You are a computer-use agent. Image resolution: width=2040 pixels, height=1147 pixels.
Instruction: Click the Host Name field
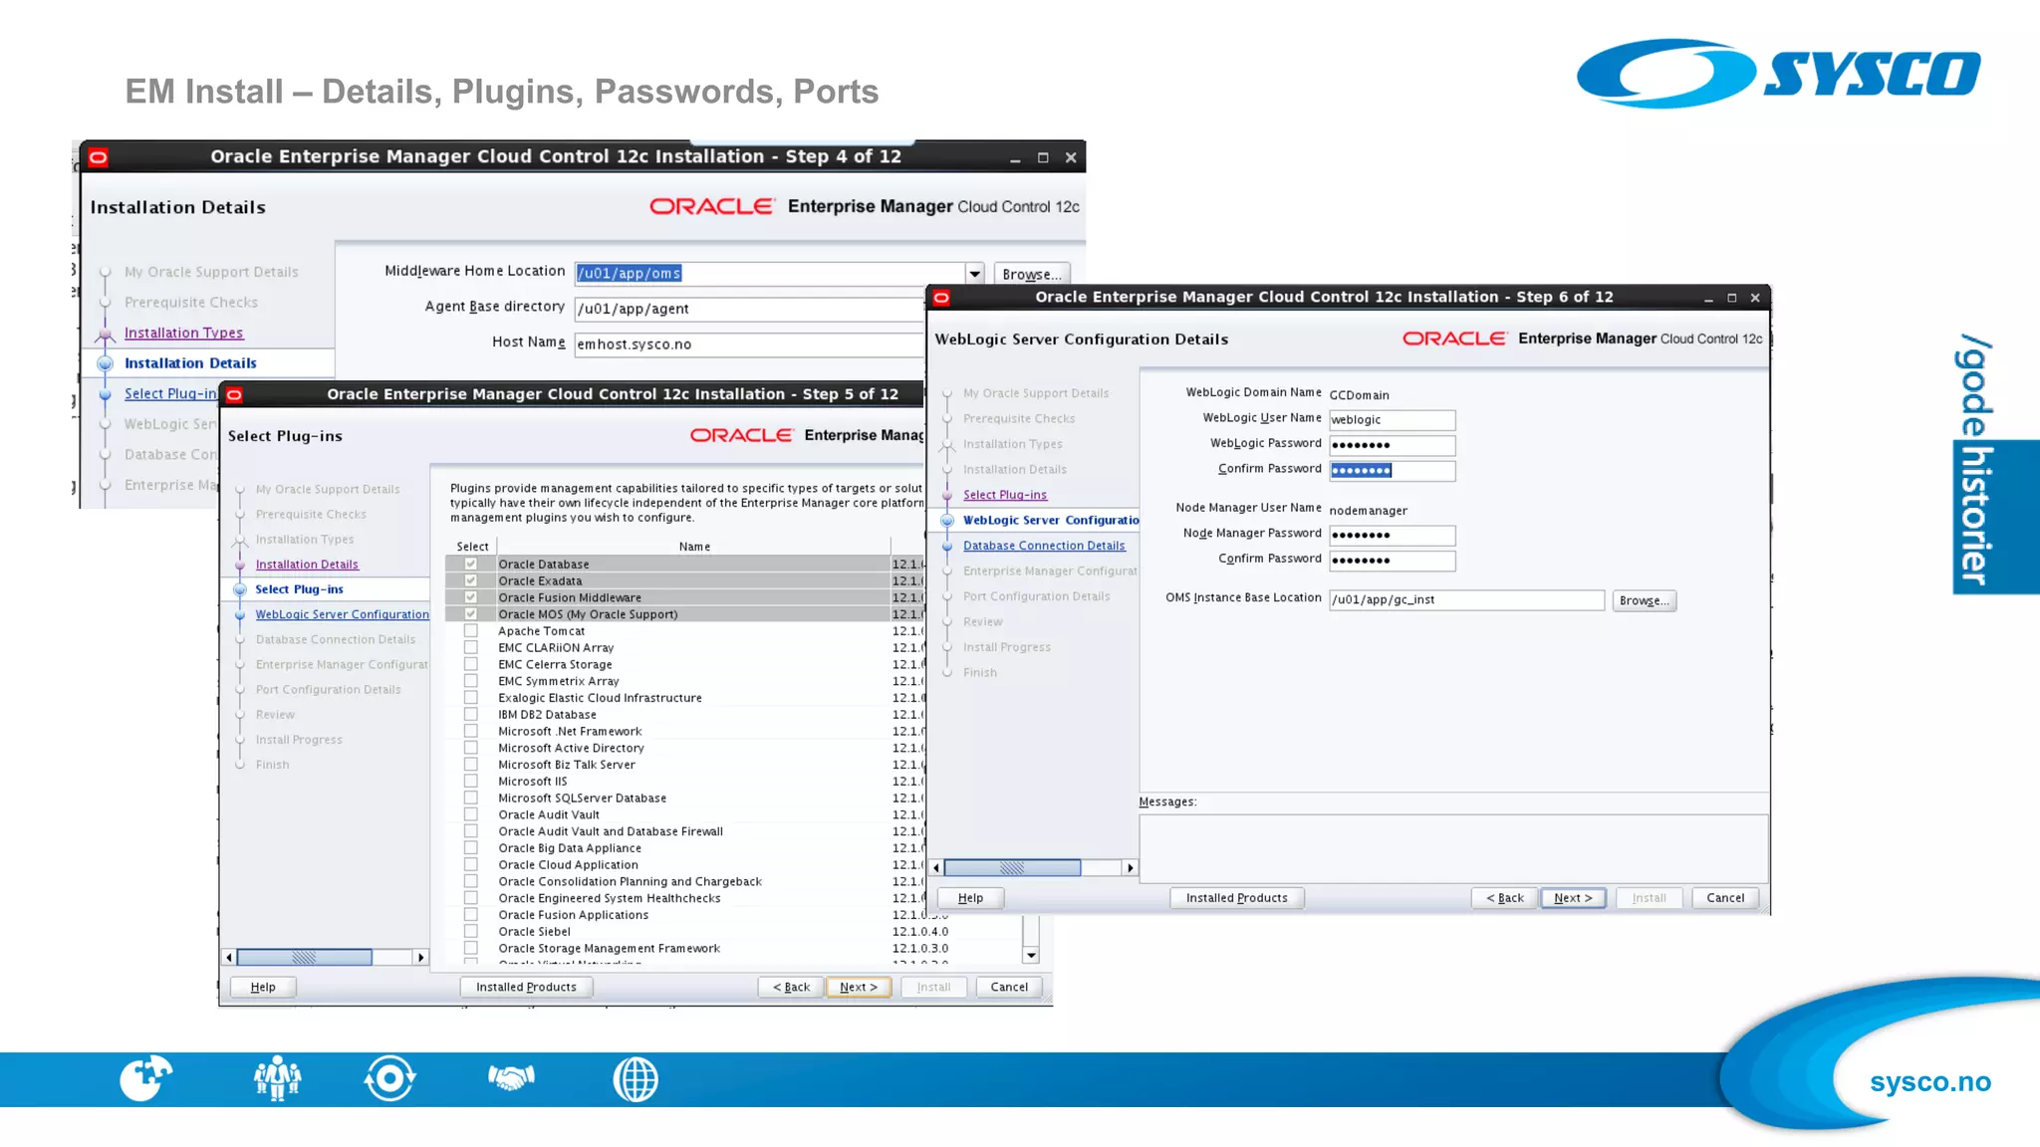(750, 344)
